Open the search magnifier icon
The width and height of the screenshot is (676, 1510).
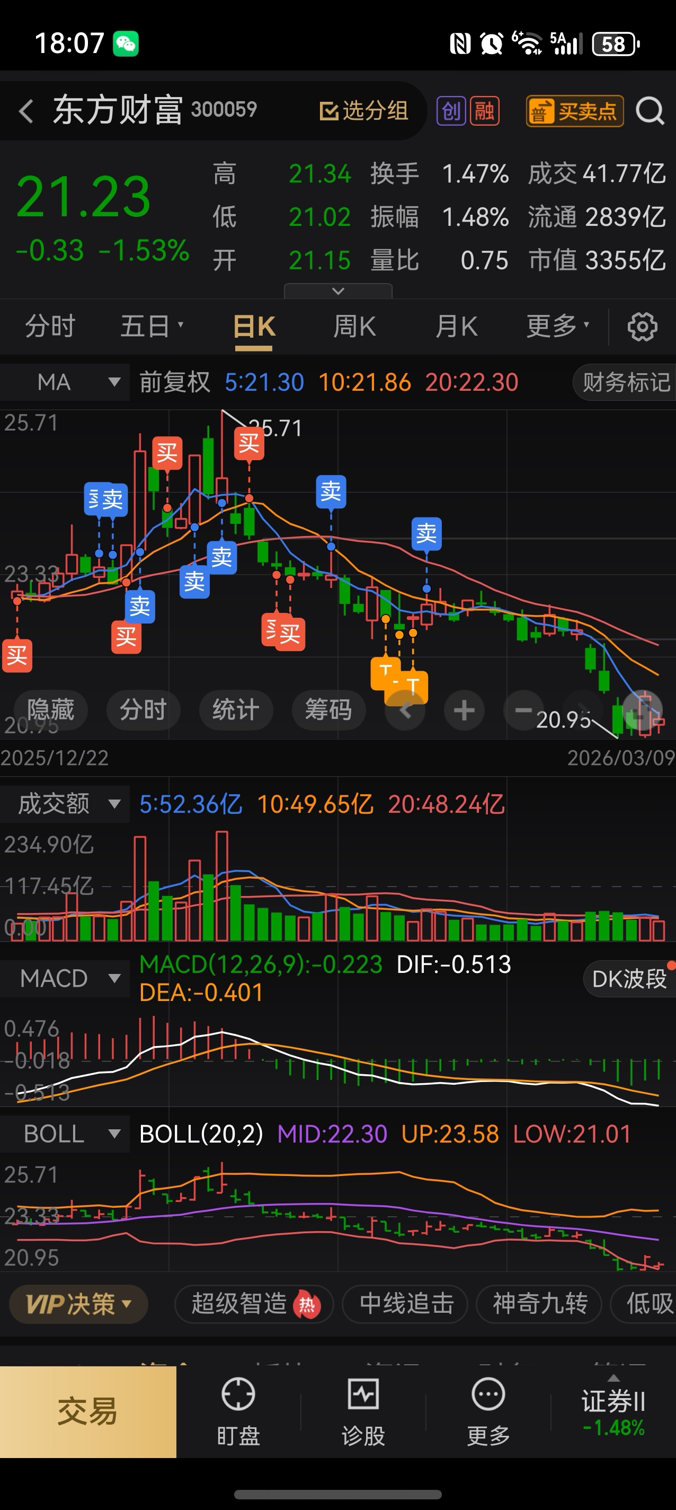pyautogui.click(x=650, y=111)
